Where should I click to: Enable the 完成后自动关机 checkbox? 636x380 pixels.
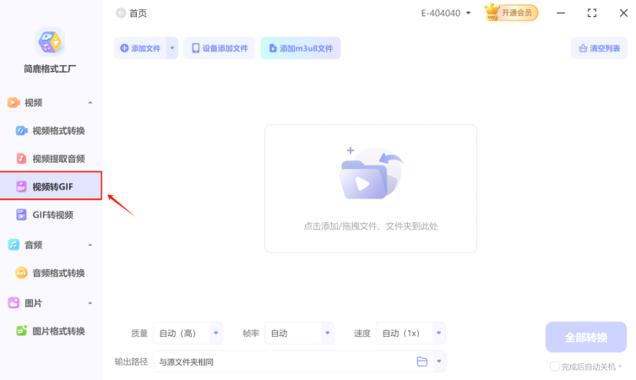pos(554,366)
